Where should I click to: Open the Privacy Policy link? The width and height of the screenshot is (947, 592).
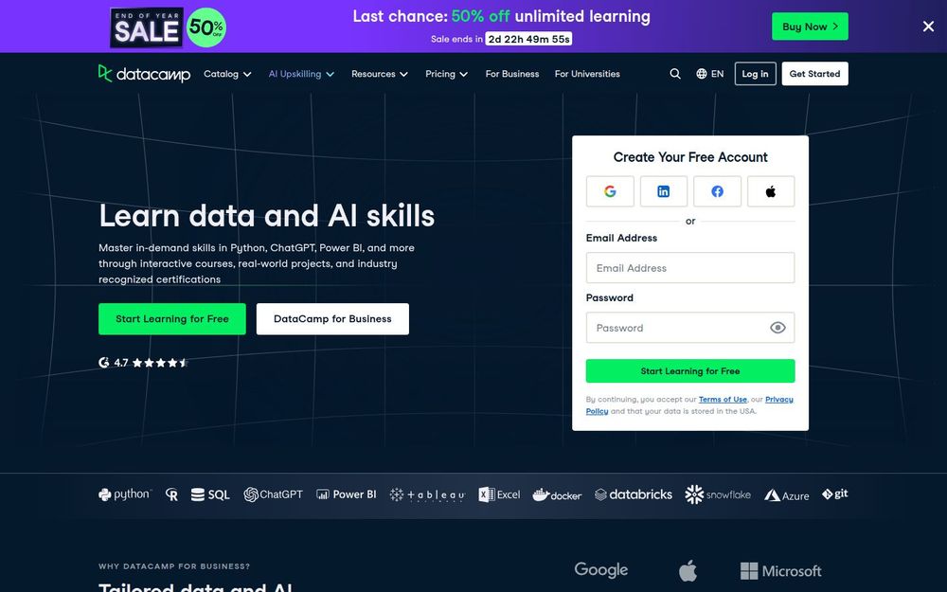tap(779, 400)
